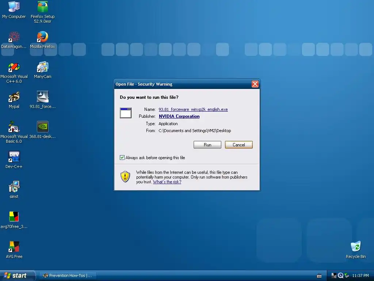The width and height of the screenshot is (374, 281).
Task: Select the Microsoft Visual Basic 6.0 icon
Action: 14,132
